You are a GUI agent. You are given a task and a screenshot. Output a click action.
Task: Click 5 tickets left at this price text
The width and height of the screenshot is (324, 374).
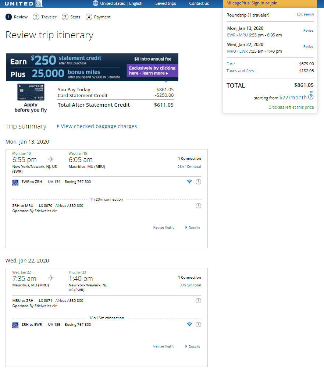click(x=291, y=107)
